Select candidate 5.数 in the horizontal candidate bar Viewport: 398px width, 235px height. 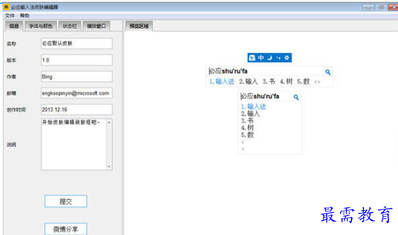coord(304,82)
